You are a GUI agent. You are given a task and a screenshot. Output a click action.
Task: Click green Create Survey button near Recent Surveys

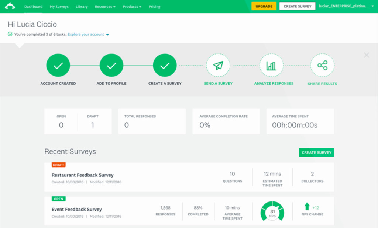316,152
